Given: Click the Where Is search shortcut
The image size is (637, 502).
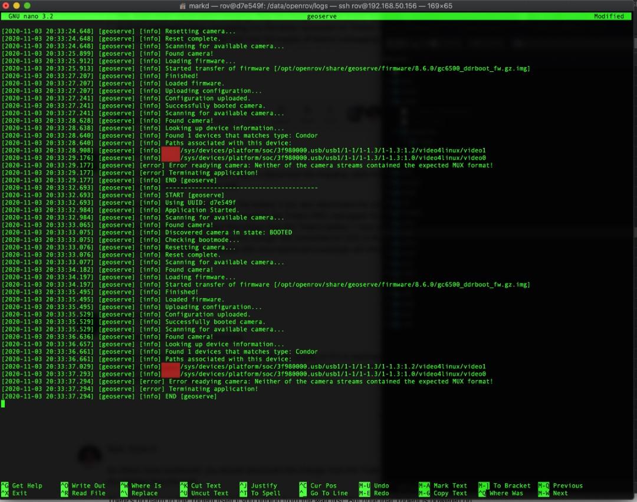Looking at the screenshot, I should click(146, 486).
